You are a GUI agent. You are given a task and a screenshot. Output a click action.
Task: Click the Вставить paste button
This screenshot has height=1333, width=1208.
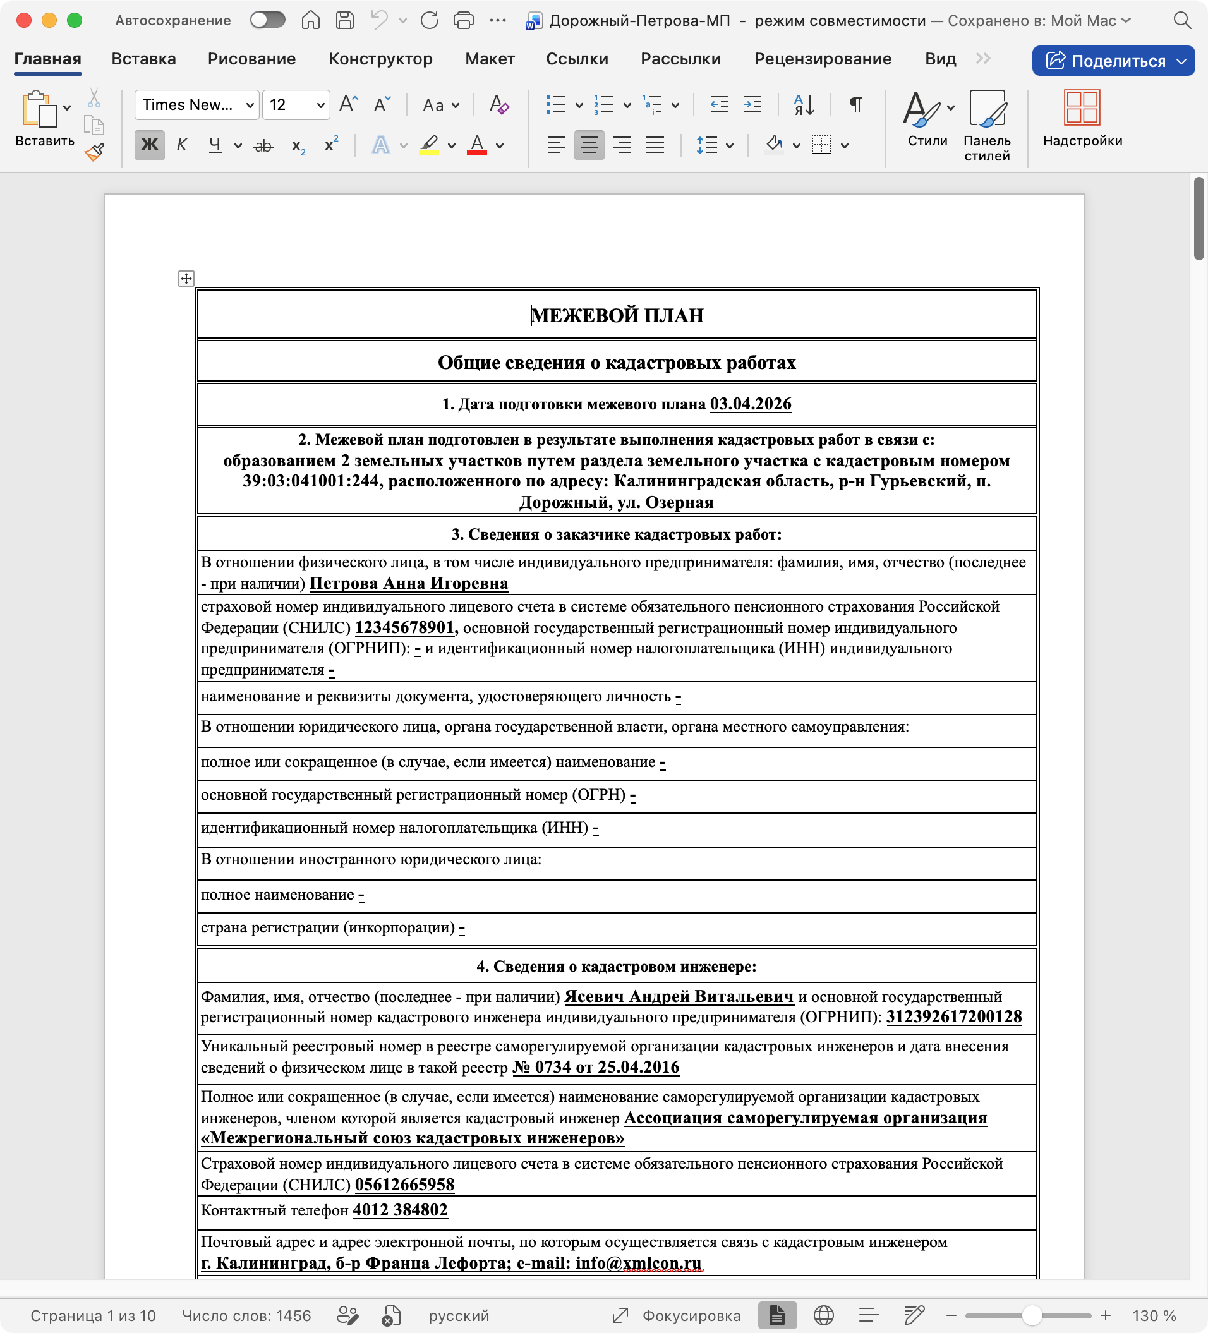pyautogui.click(x=44, y=118)
